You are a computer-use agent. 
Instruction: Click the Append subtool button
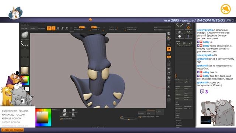click(x=188, y=93)
